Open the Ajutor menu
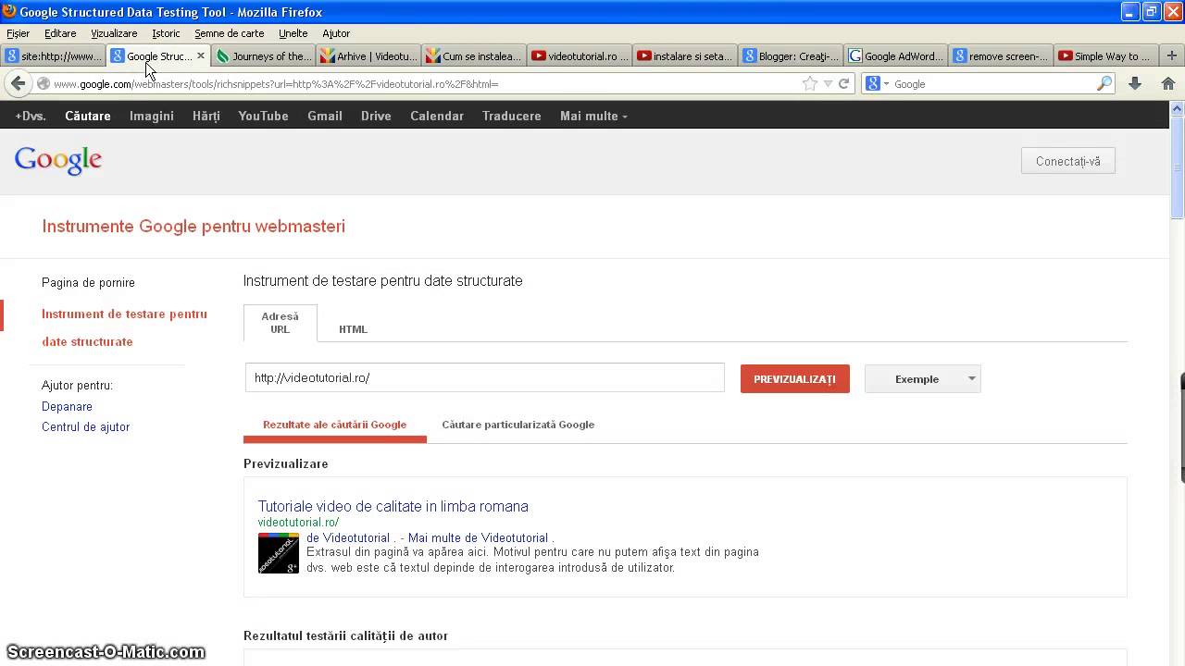Screen dimensions: 1185x666 click(x=336, y=33)
